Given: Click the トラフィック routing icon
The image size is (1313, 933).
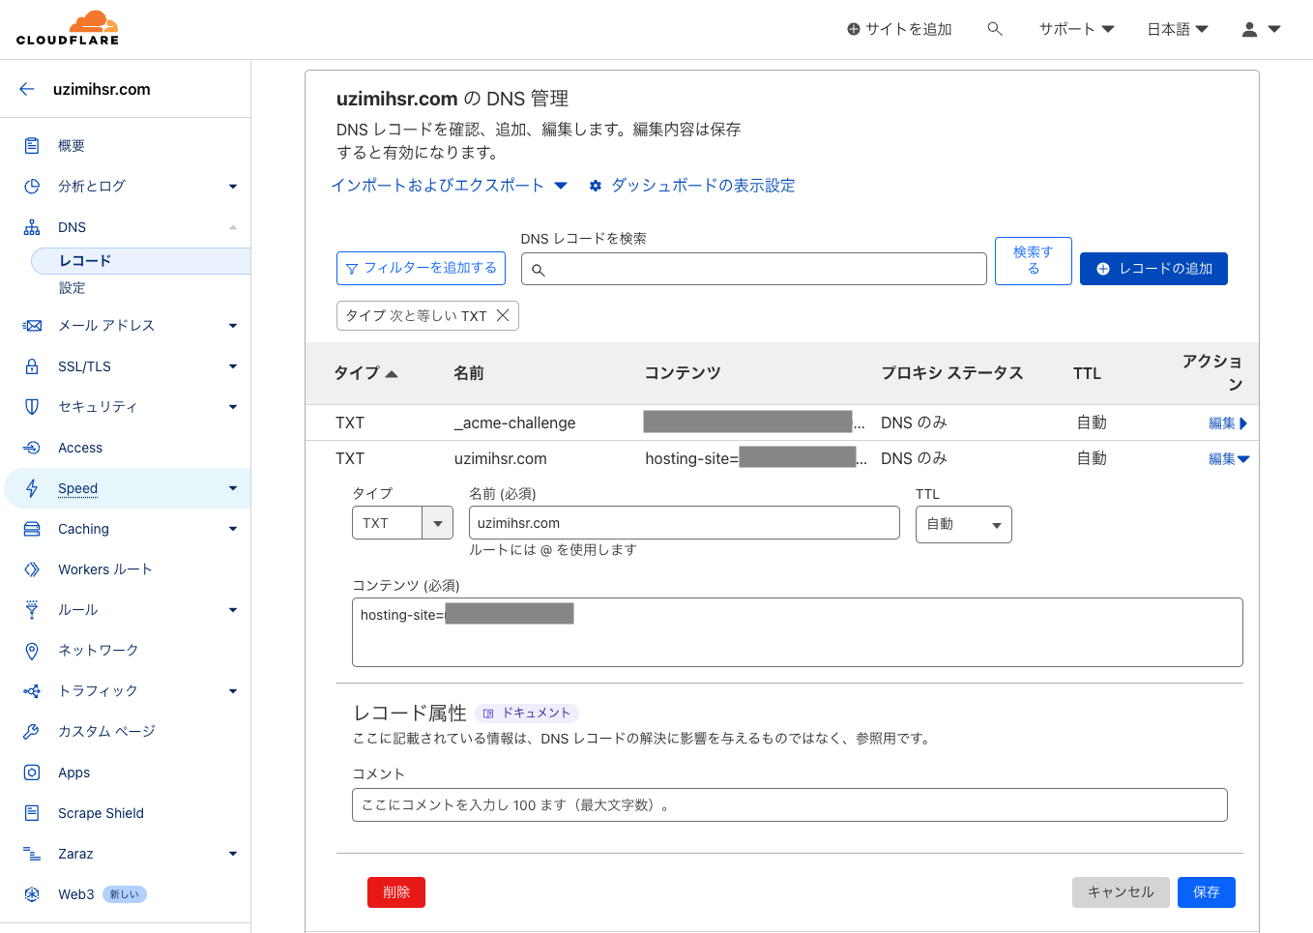Looking at the screenshot, I should (32, 691).
